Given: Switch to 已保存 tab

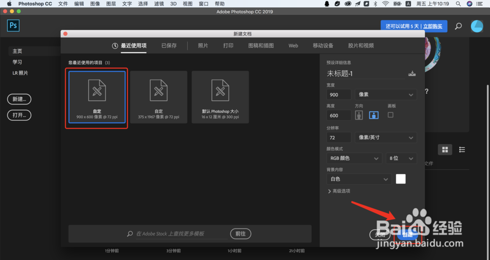Looking at the screenshot, I should (169, 46).
